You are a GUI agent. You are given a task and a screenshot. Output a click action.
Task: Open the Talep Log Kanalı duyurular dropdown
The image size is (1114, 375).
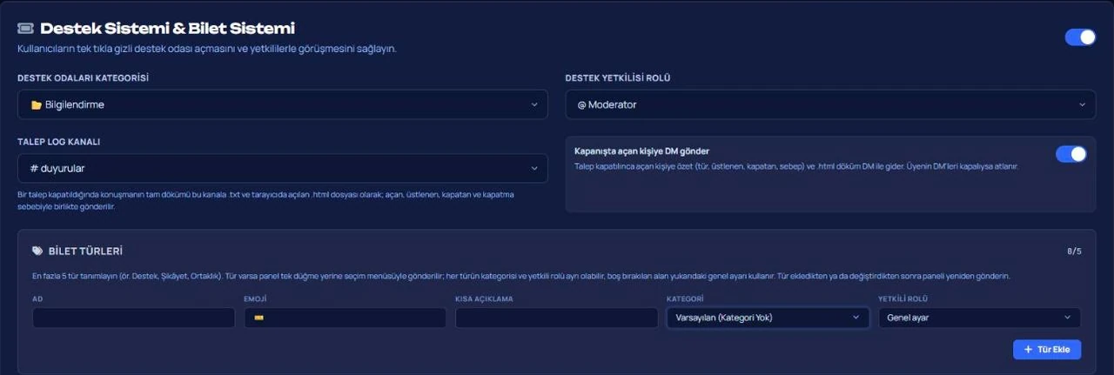[x=283, y=168]
